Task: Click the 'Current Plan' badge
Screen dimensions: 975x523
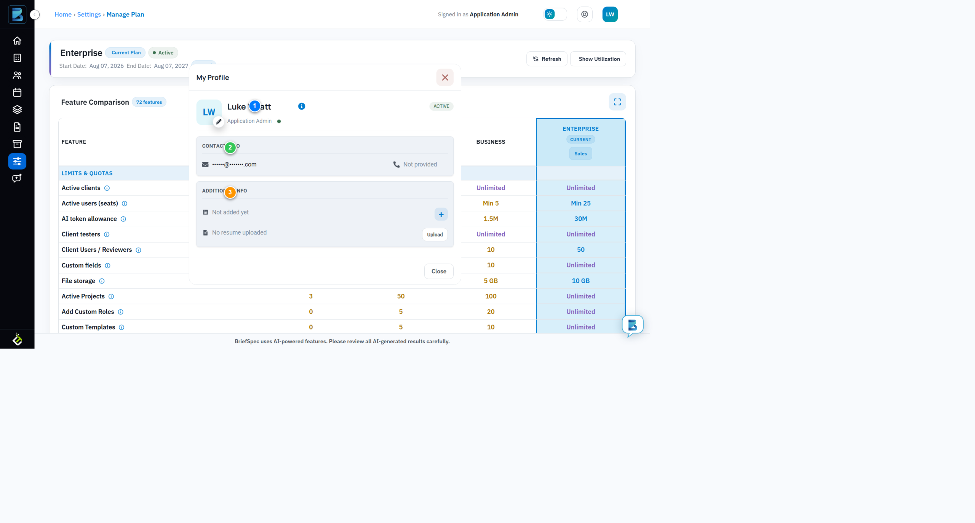Action: [126, 53]
